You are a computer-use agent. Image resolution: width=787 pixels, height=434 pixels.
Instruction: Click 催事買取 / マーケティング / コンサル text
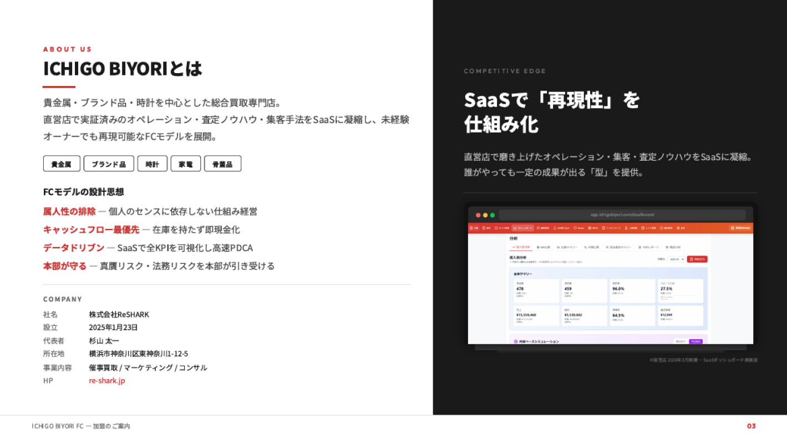pyautogui.click(x=148, y=367)
